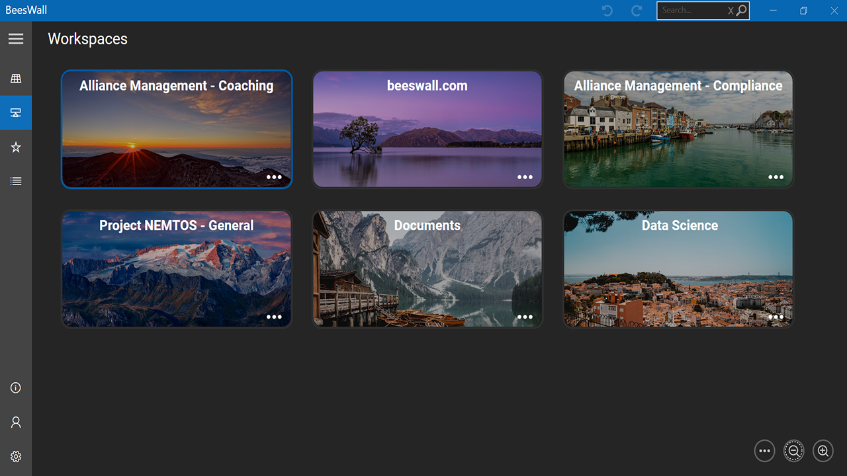The image size is (847, 476).
Task: Open the hamburger navigation menu
Action: tap(16, 39)
